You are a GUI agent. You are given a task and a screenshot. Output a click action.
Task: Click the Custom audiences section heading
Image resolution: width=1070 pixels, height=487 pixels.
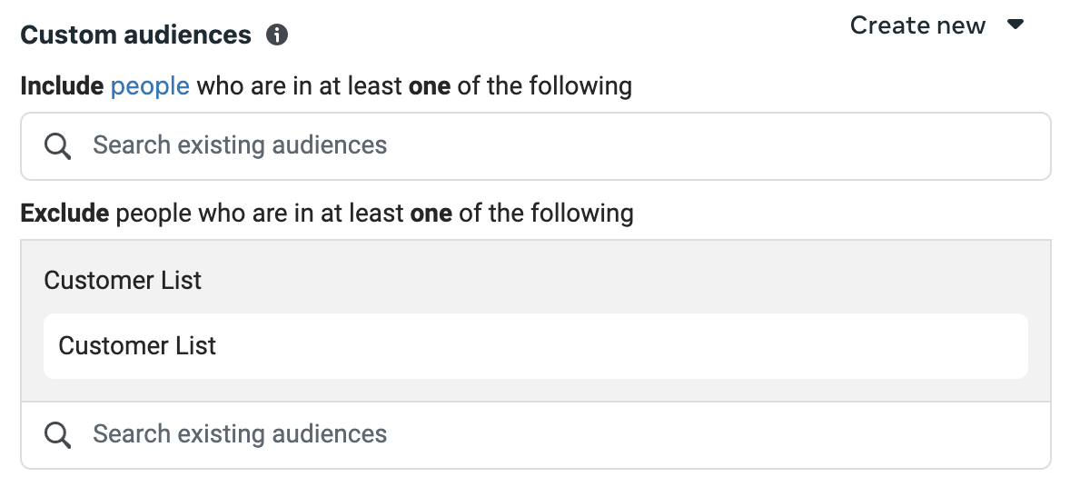pos(136,35)
